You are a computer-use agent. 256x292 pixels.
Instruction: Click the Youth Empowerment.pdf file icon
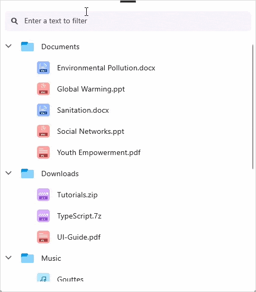pyautogui.click(x=43, y=152)
